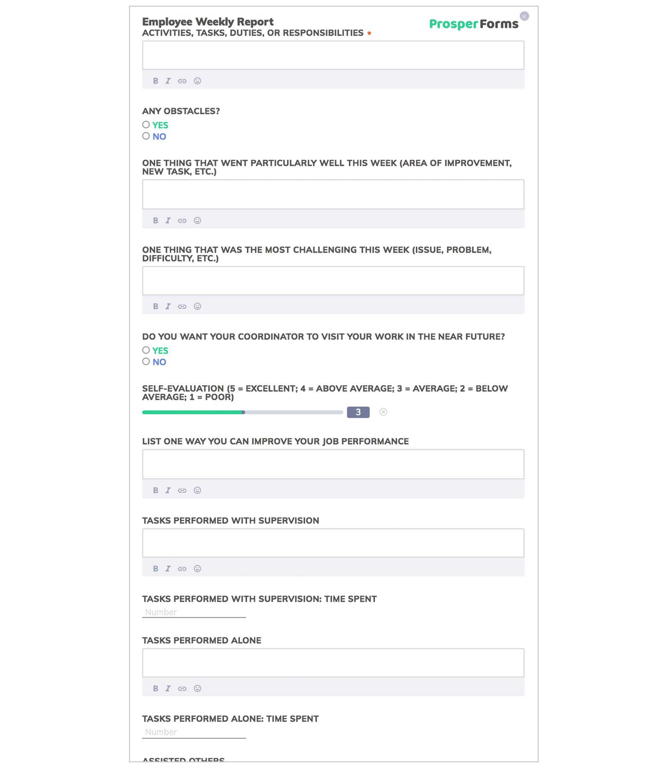Select NO for any obstacles question
668x765 pixels.
pos(146,137)
